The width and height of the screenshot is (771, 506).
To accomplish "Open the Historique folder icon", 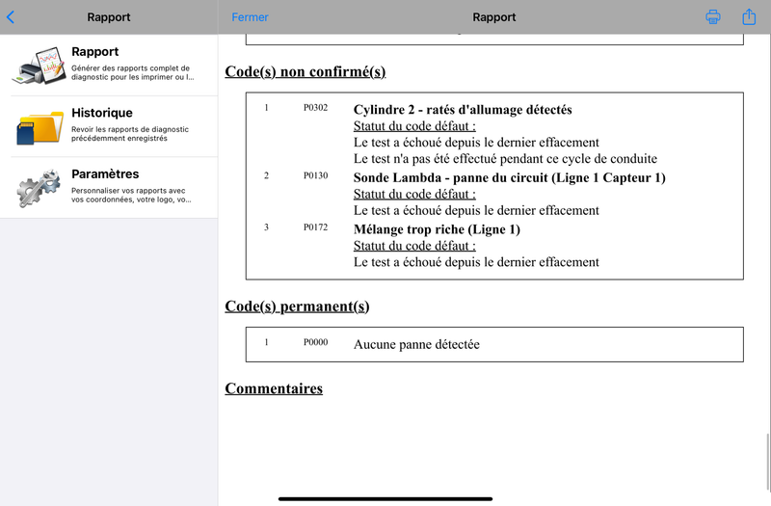I will click(x=40, y=127).
